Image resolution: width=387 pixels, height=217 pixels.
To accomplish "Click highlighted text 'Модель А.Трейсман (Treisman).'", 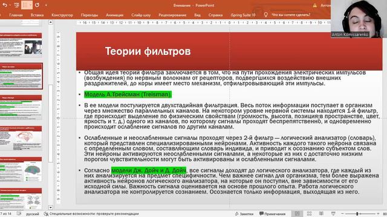I will point(128,95).
